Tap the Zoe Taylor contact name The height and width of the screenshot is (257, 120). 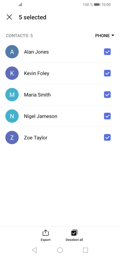pyautogui.click(x=36, y=138)
